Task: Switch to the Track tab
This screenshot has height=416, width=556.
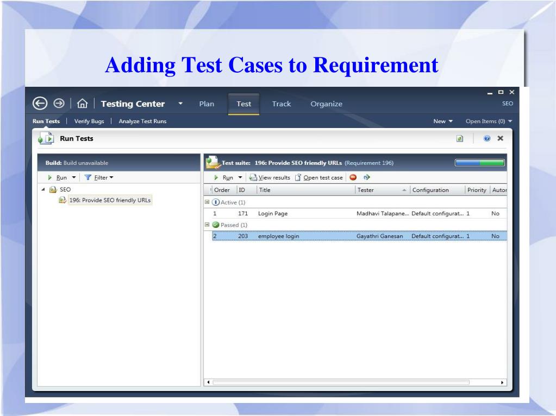Action: click(x=282, y=104)
